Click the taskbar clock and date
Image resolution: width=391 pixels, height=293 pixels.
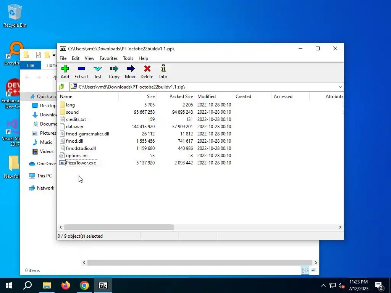tap(358, 285)
